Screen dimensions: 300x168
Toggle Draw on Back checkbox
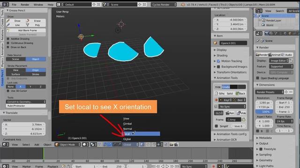pos(8,47)
